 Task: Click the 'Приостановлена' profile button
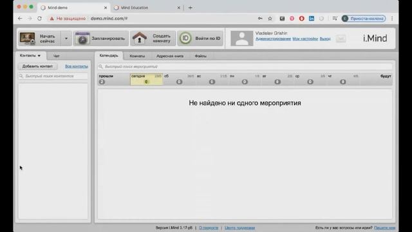[x=364, y=19]
